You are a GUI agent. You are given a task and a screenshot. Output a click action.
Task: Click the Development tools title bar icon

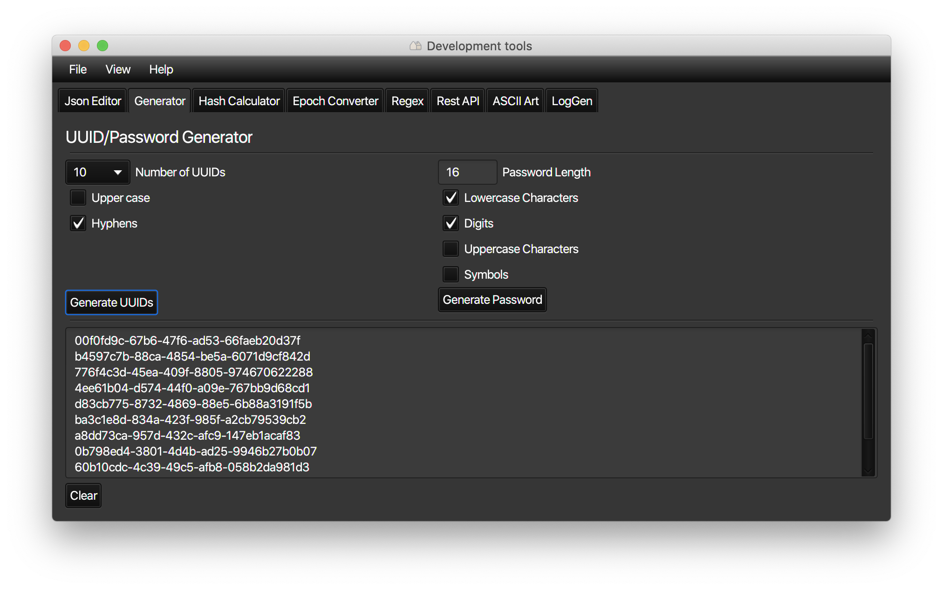[x=415, y=46]
